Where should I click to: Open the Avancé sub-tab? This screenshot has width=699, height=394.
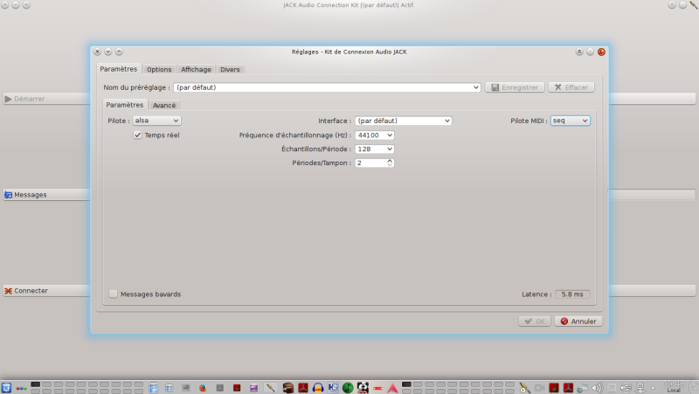pyautogui.click(x=164, y=105)
